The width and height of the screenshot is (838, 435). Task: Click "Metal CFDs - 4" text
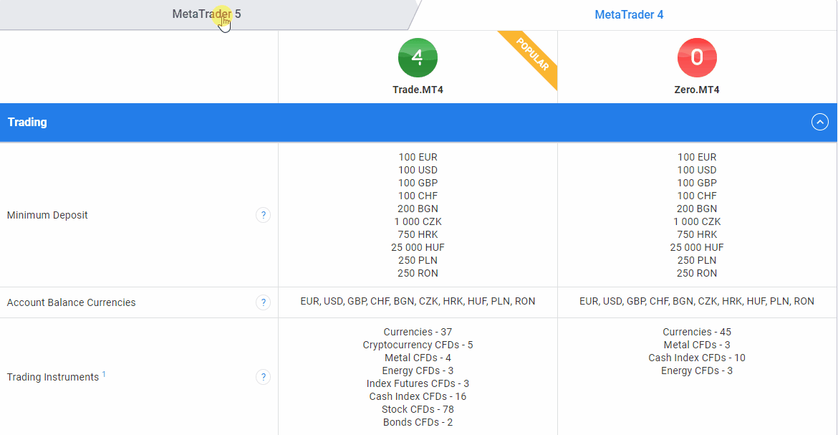click(418, 358)
